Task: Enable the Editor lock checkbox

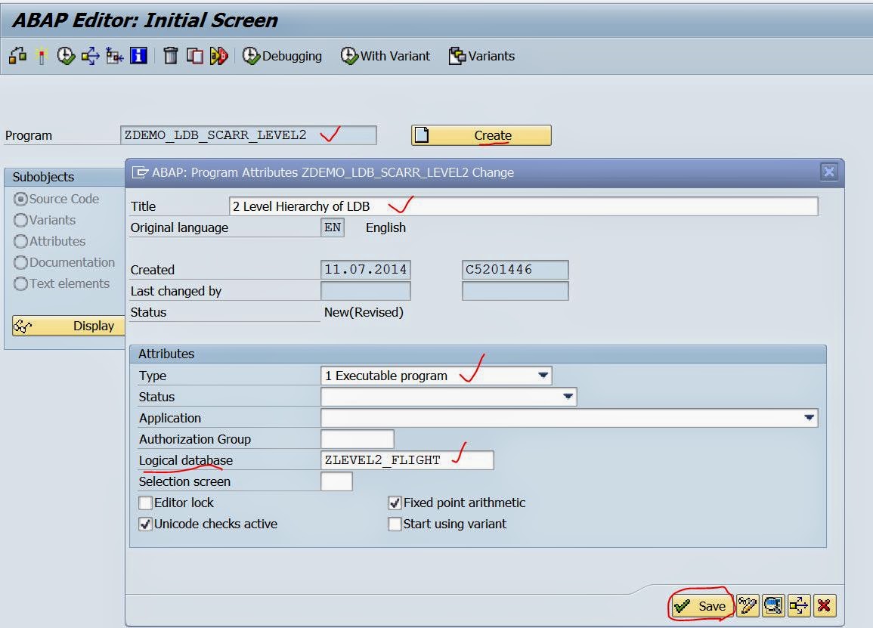Action: click(145, 503)
